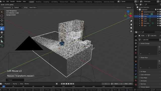Click the red X axis gizmo ball
The height and width of the screenshot is (91, 161).
point(131,16)
